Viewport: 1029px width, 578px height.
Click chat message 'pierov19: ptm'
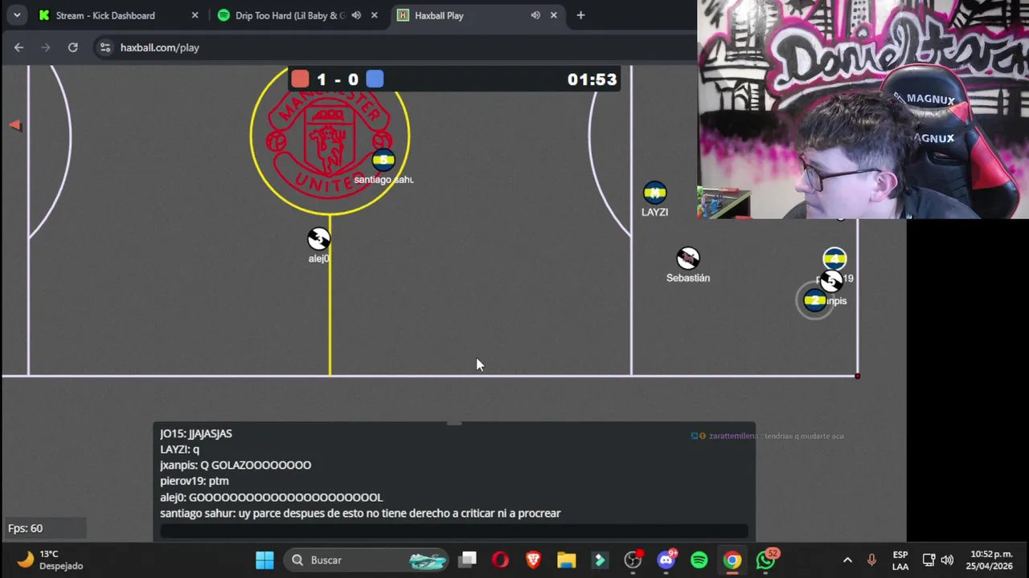(195, 481)
